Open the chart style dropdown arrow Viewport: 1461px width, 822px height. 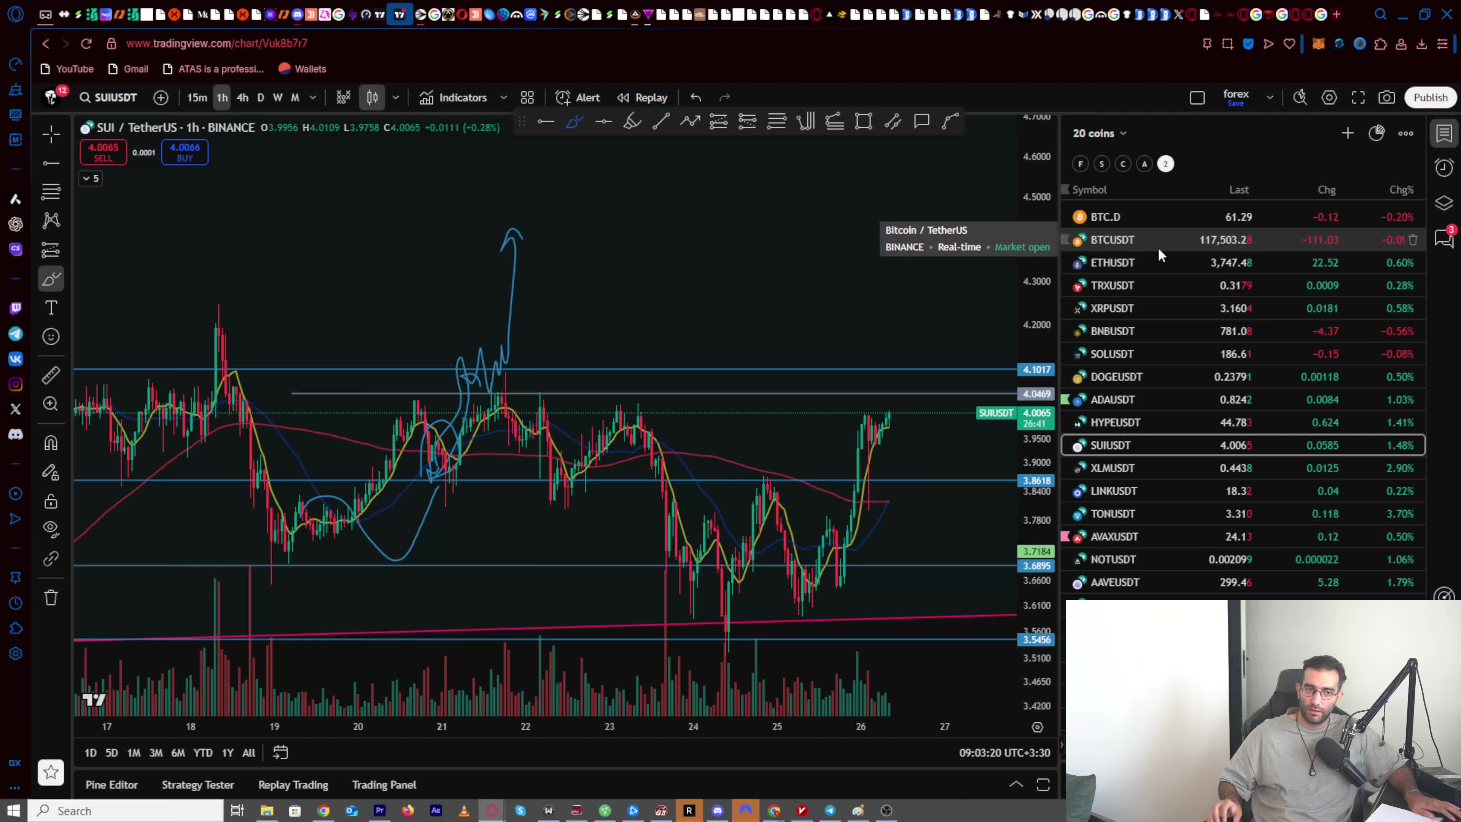pos(396,97)
